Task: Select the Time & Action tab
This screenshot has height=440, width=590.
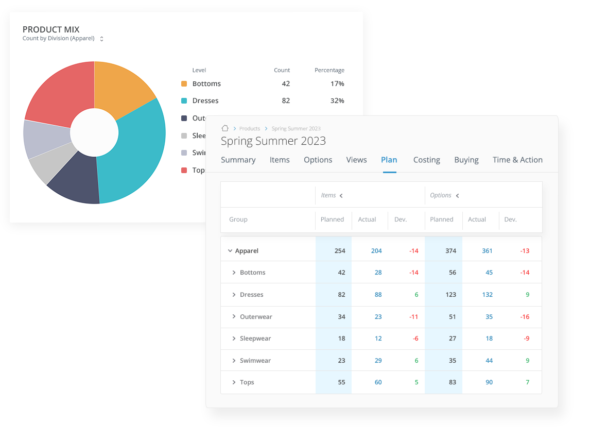Action: tap(517, 160)
